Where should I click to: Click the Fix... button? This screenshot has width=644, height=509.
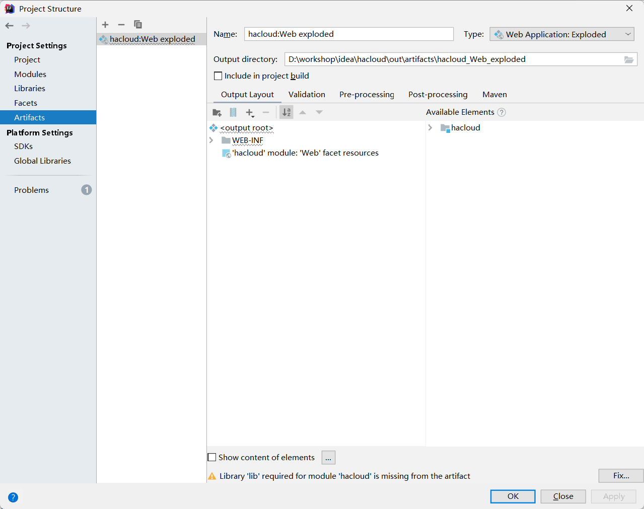[621, 476]
